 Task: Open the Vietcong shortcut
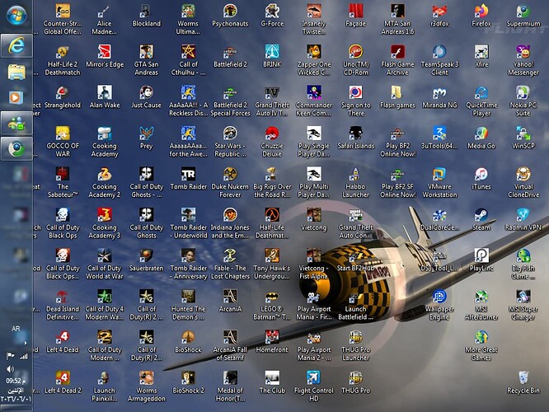[314, 220]
